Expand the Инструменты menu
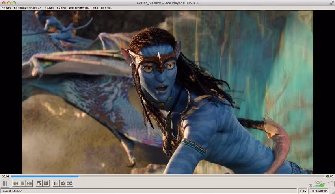335x194 pixels. (79, 8)
